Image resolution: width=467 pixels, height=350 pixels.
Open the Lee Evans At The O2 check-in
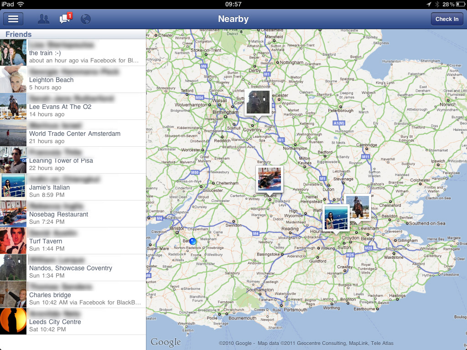coord(73,106)
